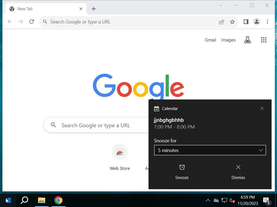This screenshot has height=207, width=277.
Task: Snooze the calendar reminder
Action: click(x=182, y=172)
